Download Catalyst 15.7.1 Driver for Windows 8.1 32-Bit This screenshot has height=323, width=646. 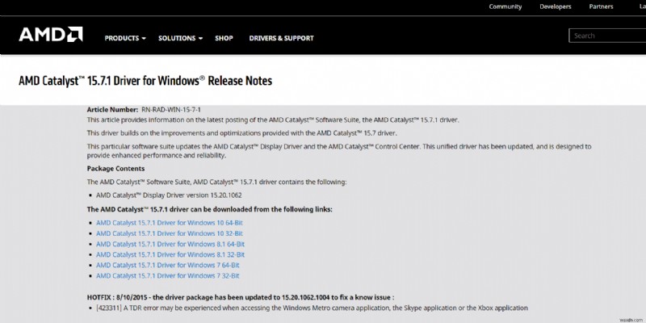click(x=170, y=255)
